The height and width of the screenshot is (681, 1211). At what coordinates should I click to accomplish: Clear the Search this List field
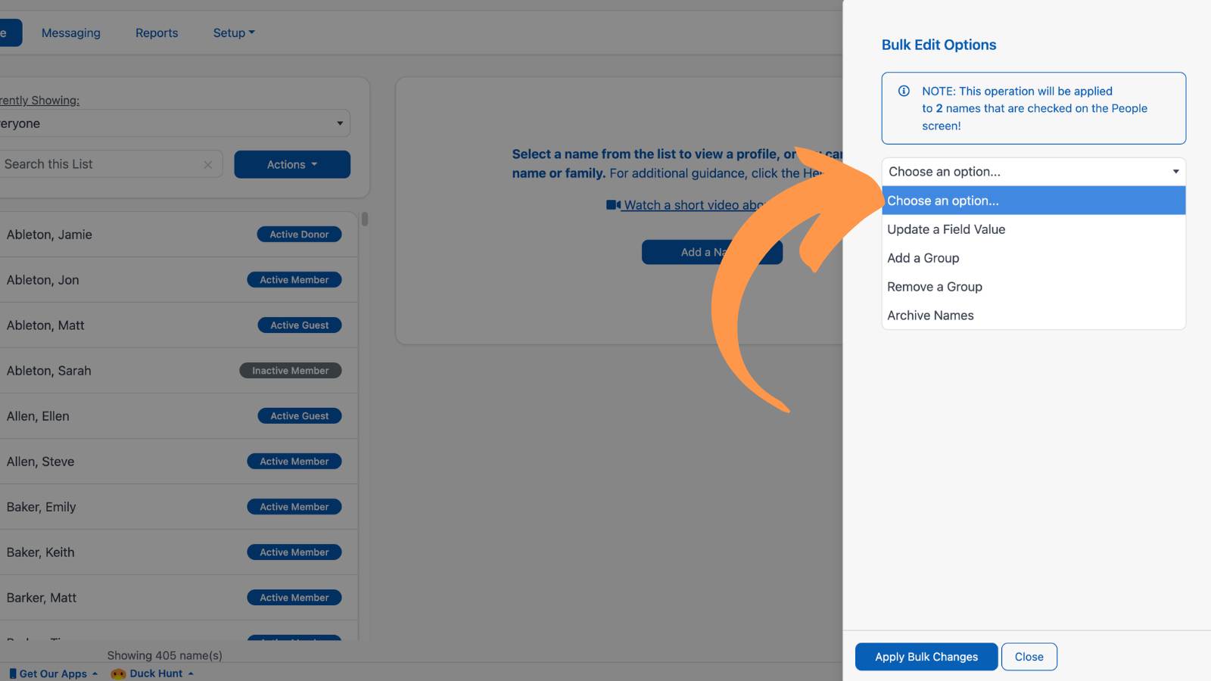click(207, 164)
